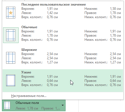Click Левое 1,78 см text in combo box
The image size is (125, 112).
click(27, 108)
